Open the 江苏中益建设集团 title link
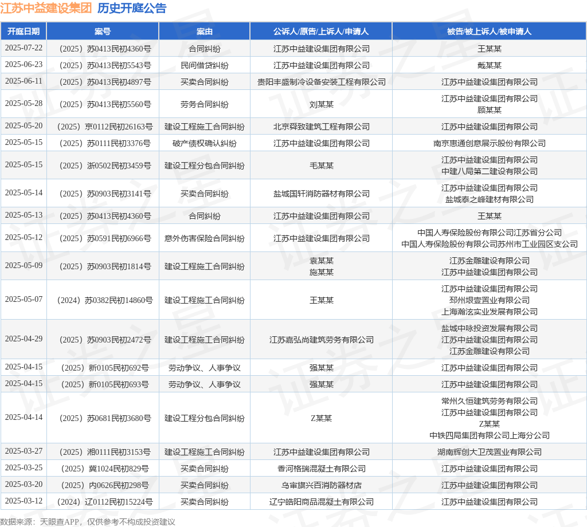Viewport: 587px width, 527px height. (46, 8)
